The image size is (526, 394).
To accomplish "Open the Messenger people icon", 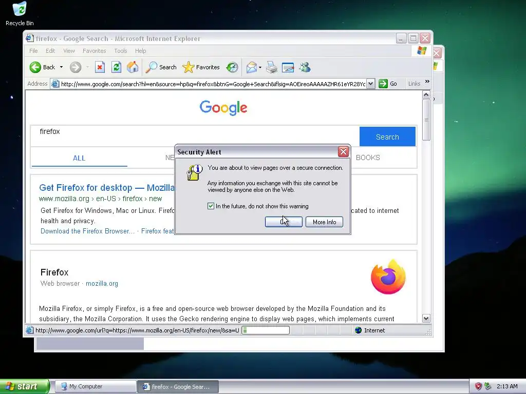I will [x=305, y=67].
